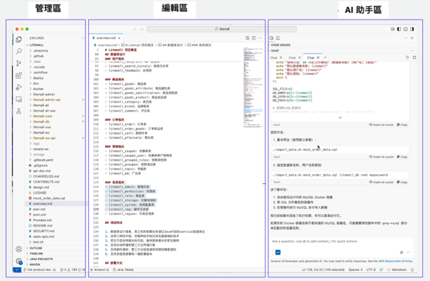Screen dimensions: 430x281
Task: Click the Amazon Q status bar item
Action: tap(100, 270)
